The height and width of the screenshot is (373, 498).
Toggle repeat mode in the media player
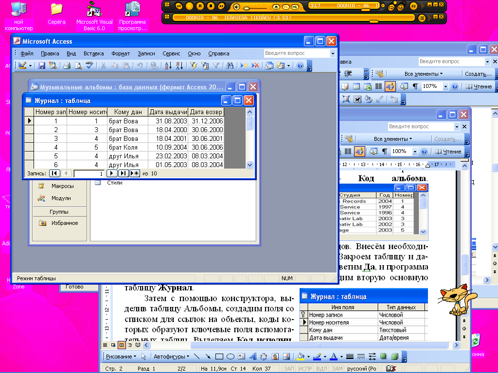(x=391, y=7)
